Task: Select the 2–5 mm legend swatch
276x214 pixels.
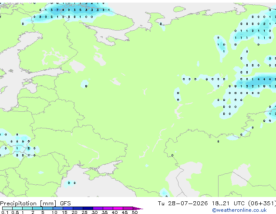Action: 37,208
